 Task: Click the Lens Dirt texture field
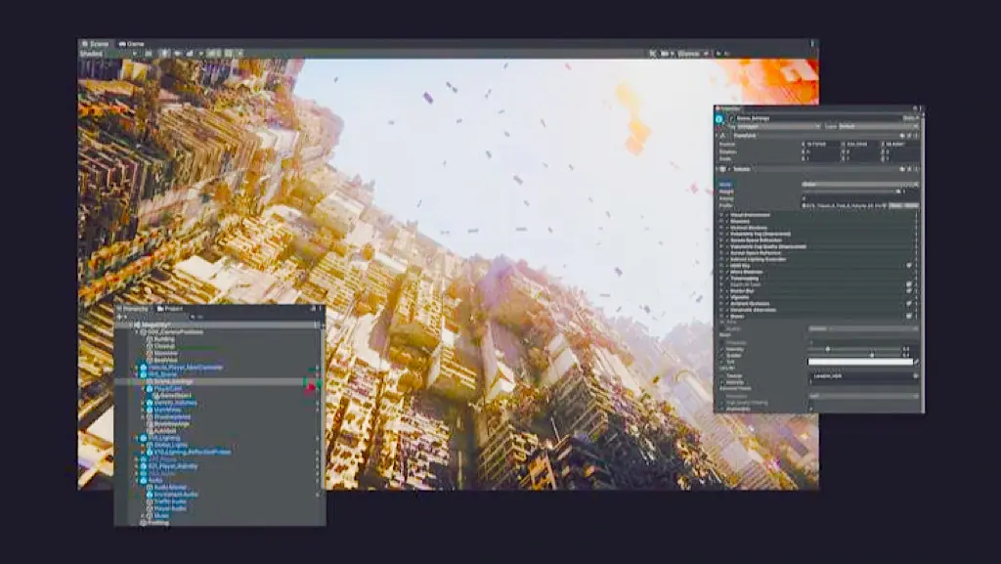[865, 376]
